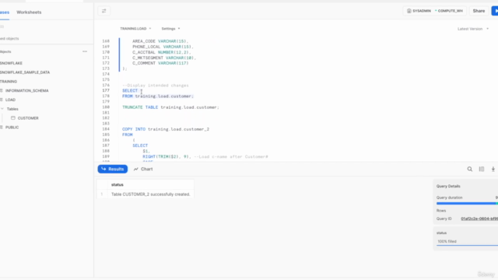Click the status 100% filled bar
This screenshot has width=498, height=280.
[467, 242]
